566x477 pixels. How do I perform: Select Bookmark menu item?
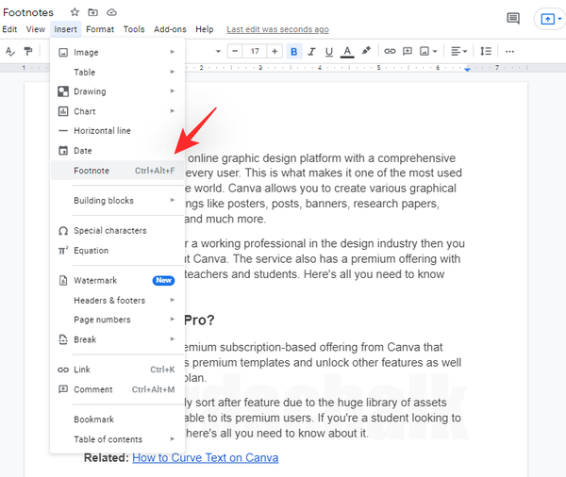point(117,419)
